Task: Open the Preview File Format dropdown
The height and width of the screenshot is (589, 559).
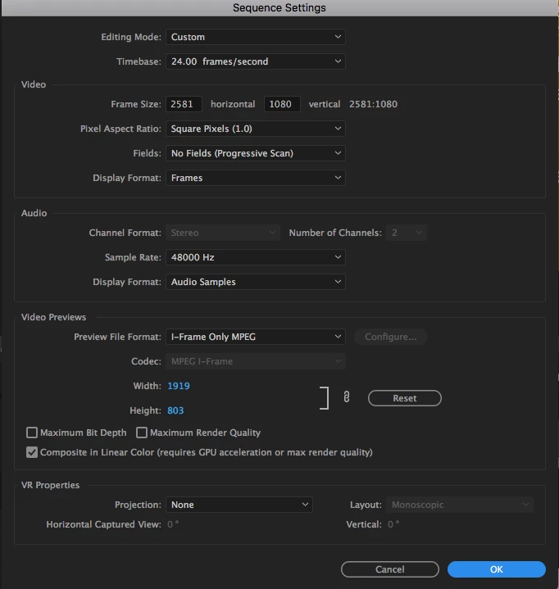Action: [256, 337]
